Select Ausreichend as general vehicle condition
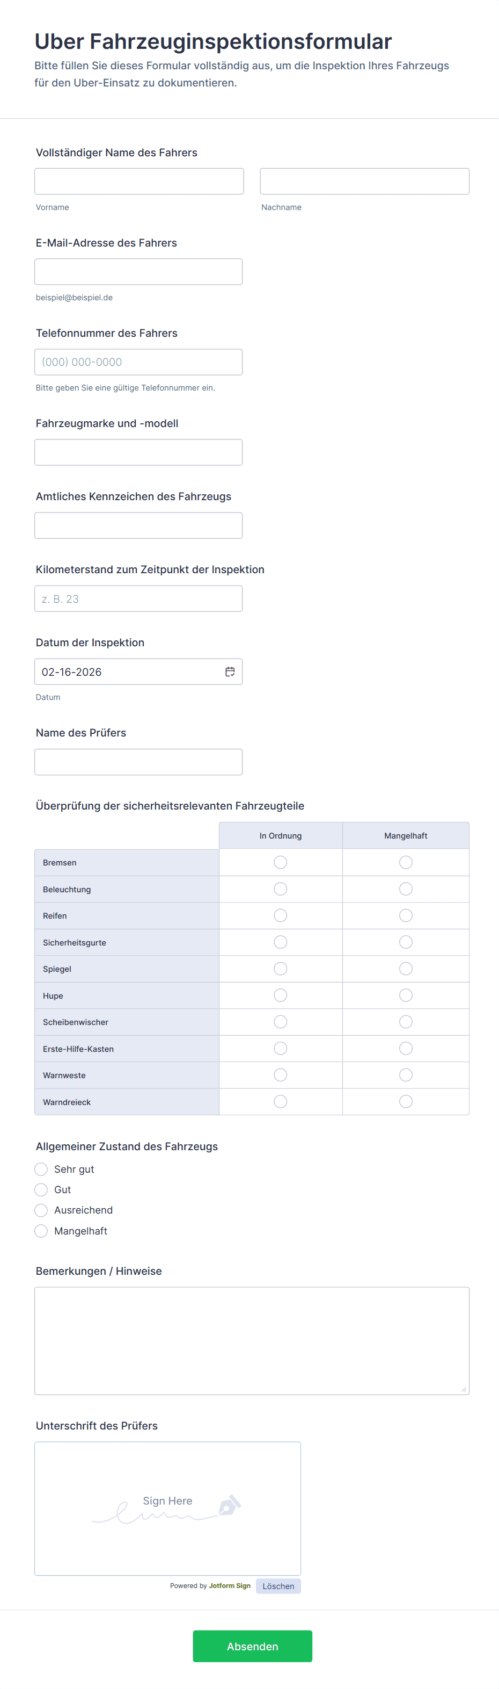 [41, 1210]
